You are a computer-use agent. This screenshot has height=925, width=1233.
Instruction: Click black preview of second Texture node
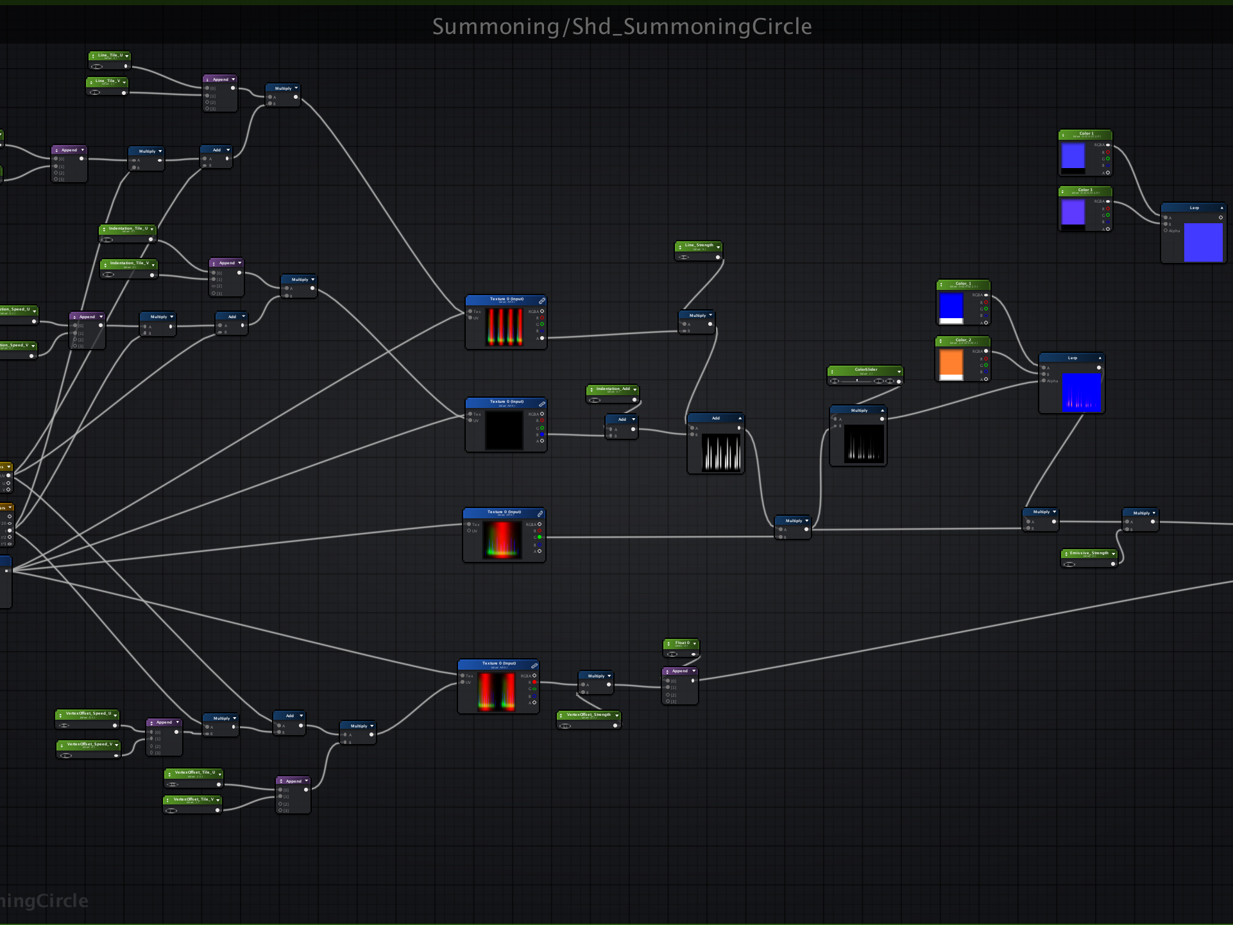point(504,430)
